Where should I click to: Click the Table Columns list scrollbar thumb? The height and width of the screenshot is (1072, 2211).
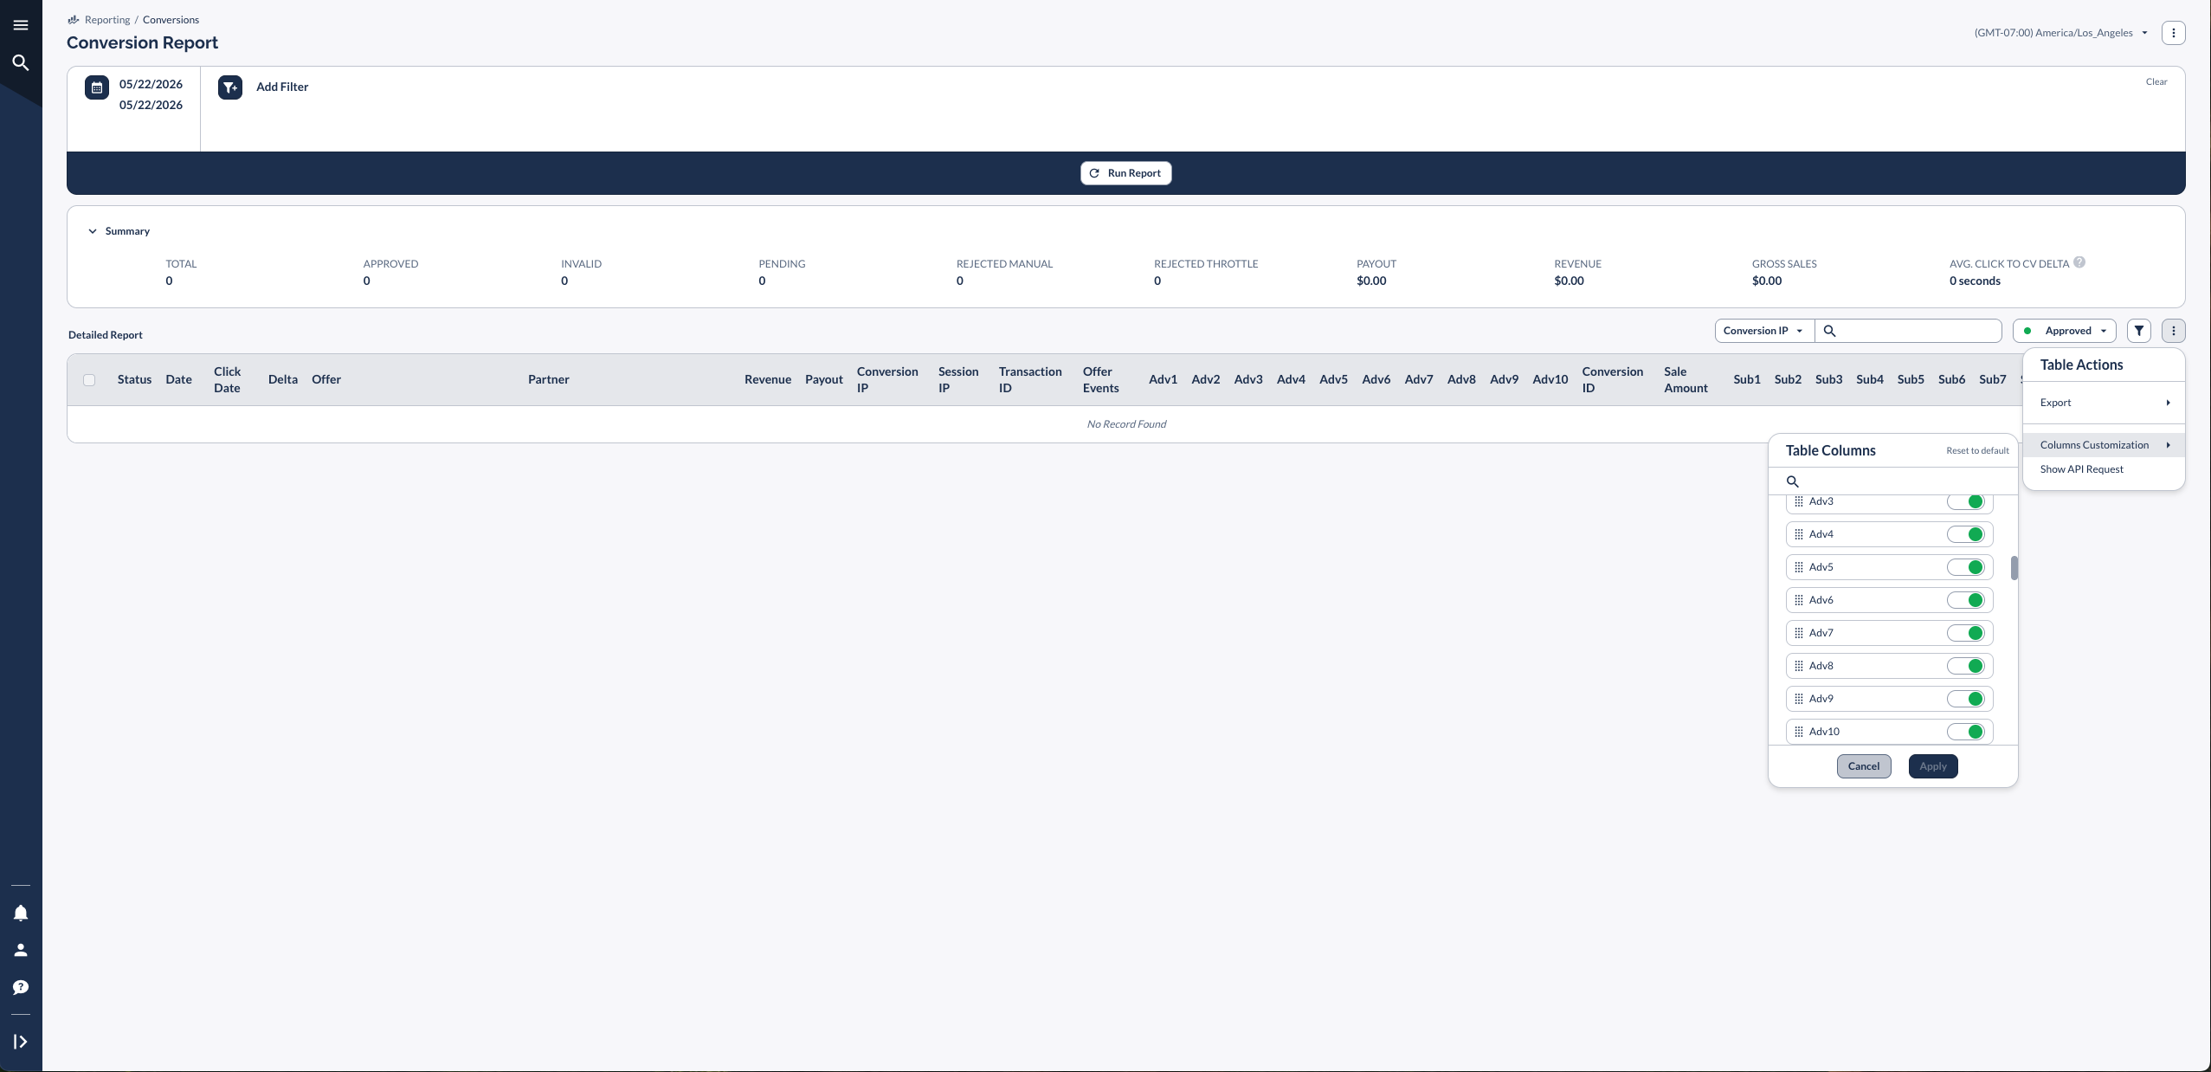[x=2014, y=568]
